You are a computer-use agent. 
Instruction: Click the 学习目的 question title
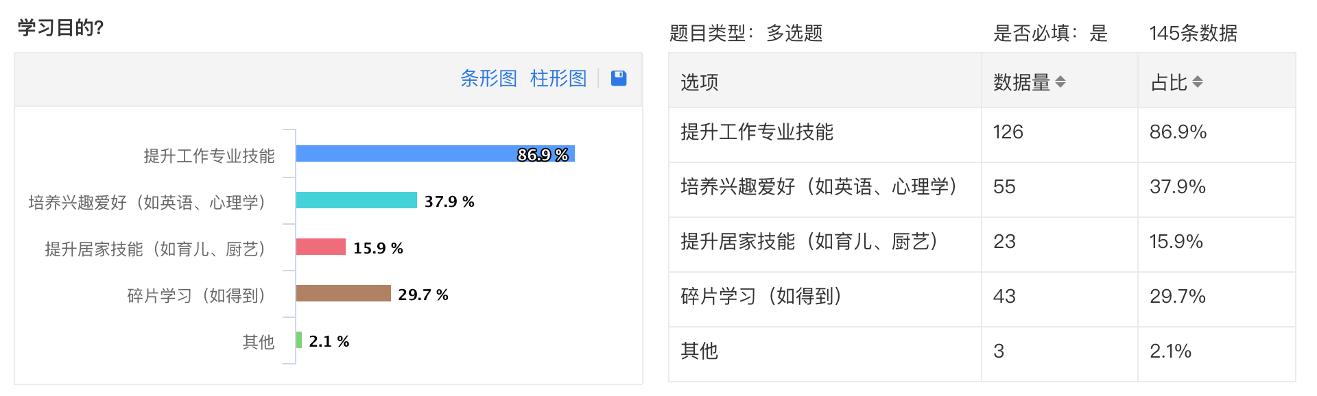pyautogui.click(x=60, y=28)
